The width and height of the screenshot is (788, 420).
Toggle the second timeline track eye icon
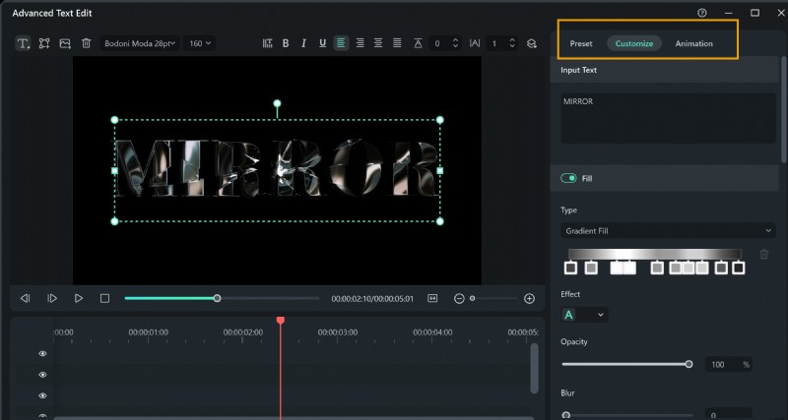[42, 375]
